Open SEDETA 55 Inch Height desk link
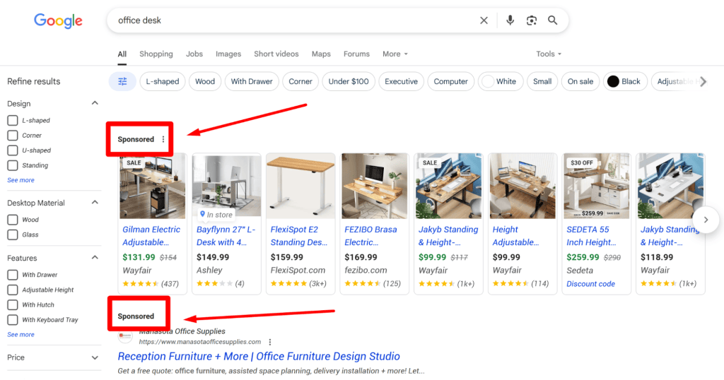The height and width of the screenshot is (380, 724). (x=592, y=236)
